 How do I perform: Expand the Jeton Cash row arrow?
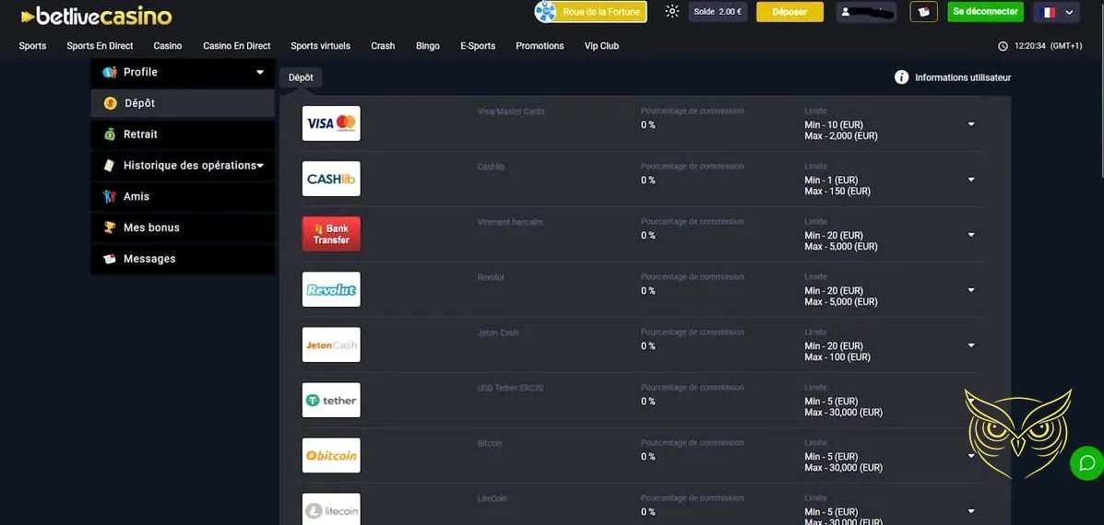tap(971, 345)
